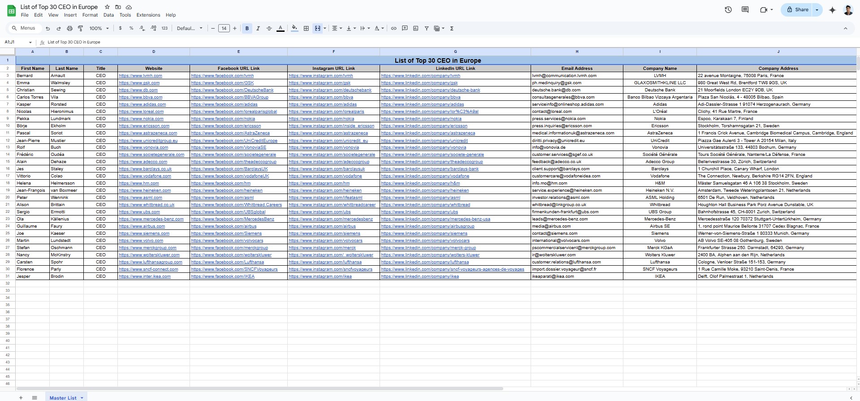Undo the last action
Screen dimensions: 860x401
pos(48,28)
